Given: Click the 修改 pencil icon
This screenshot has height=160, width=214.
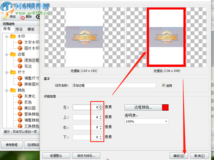Looking at the screenshot, I should (5, 17).
